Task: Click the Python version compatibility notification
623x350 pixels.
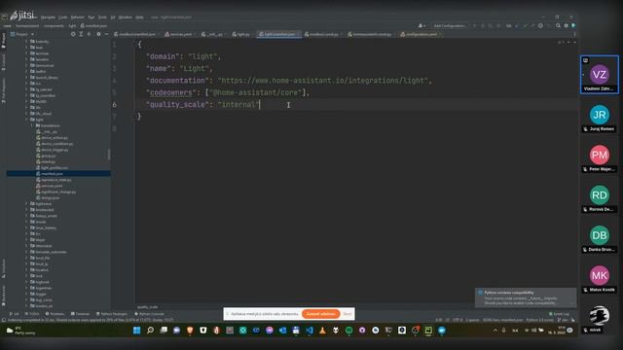Action: [x=526, y=297]
